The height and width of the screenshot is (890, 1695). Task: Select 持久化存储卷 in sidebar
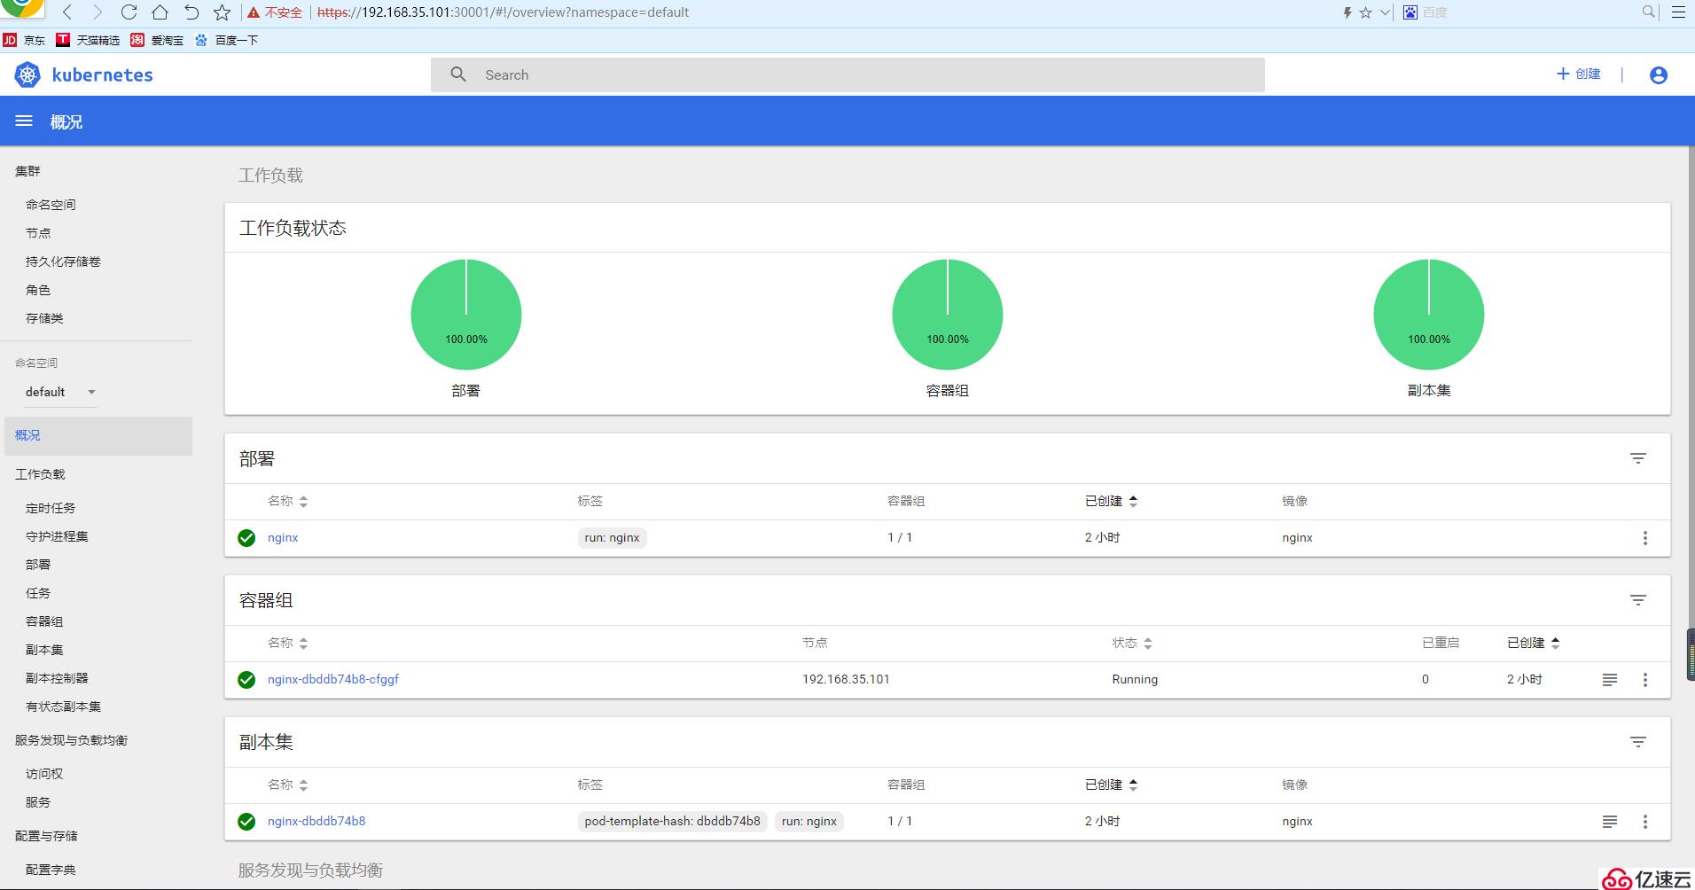click(63, 262)
